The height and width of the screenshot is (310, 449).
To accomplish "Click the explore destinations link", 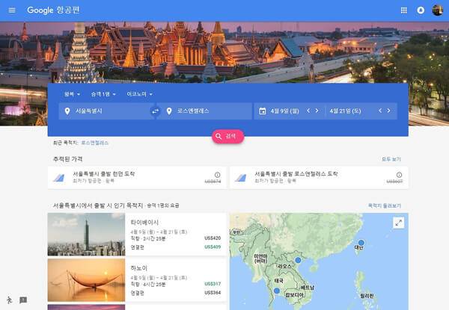I will coord(385,205).
